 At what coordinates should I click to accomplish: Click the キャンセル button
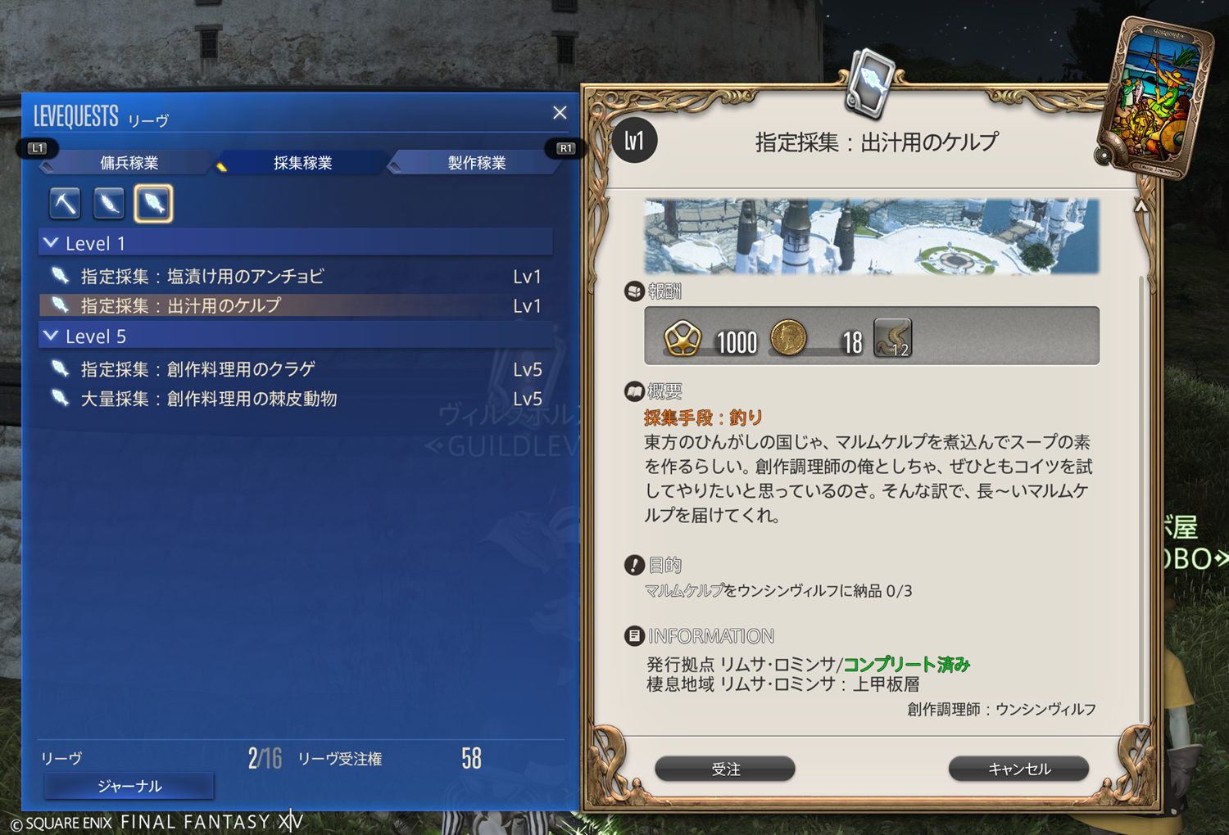(1018, 769)
